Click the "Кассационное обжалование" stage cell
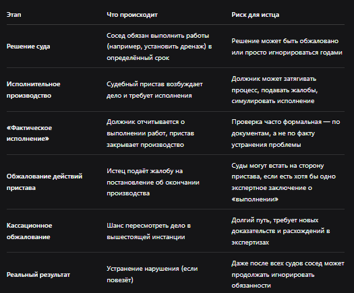354x293 pixels. (x=29, y=231)
